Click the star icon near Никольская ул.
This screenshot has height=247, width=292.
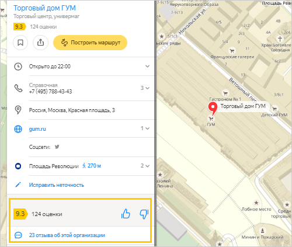pos(162,36)
